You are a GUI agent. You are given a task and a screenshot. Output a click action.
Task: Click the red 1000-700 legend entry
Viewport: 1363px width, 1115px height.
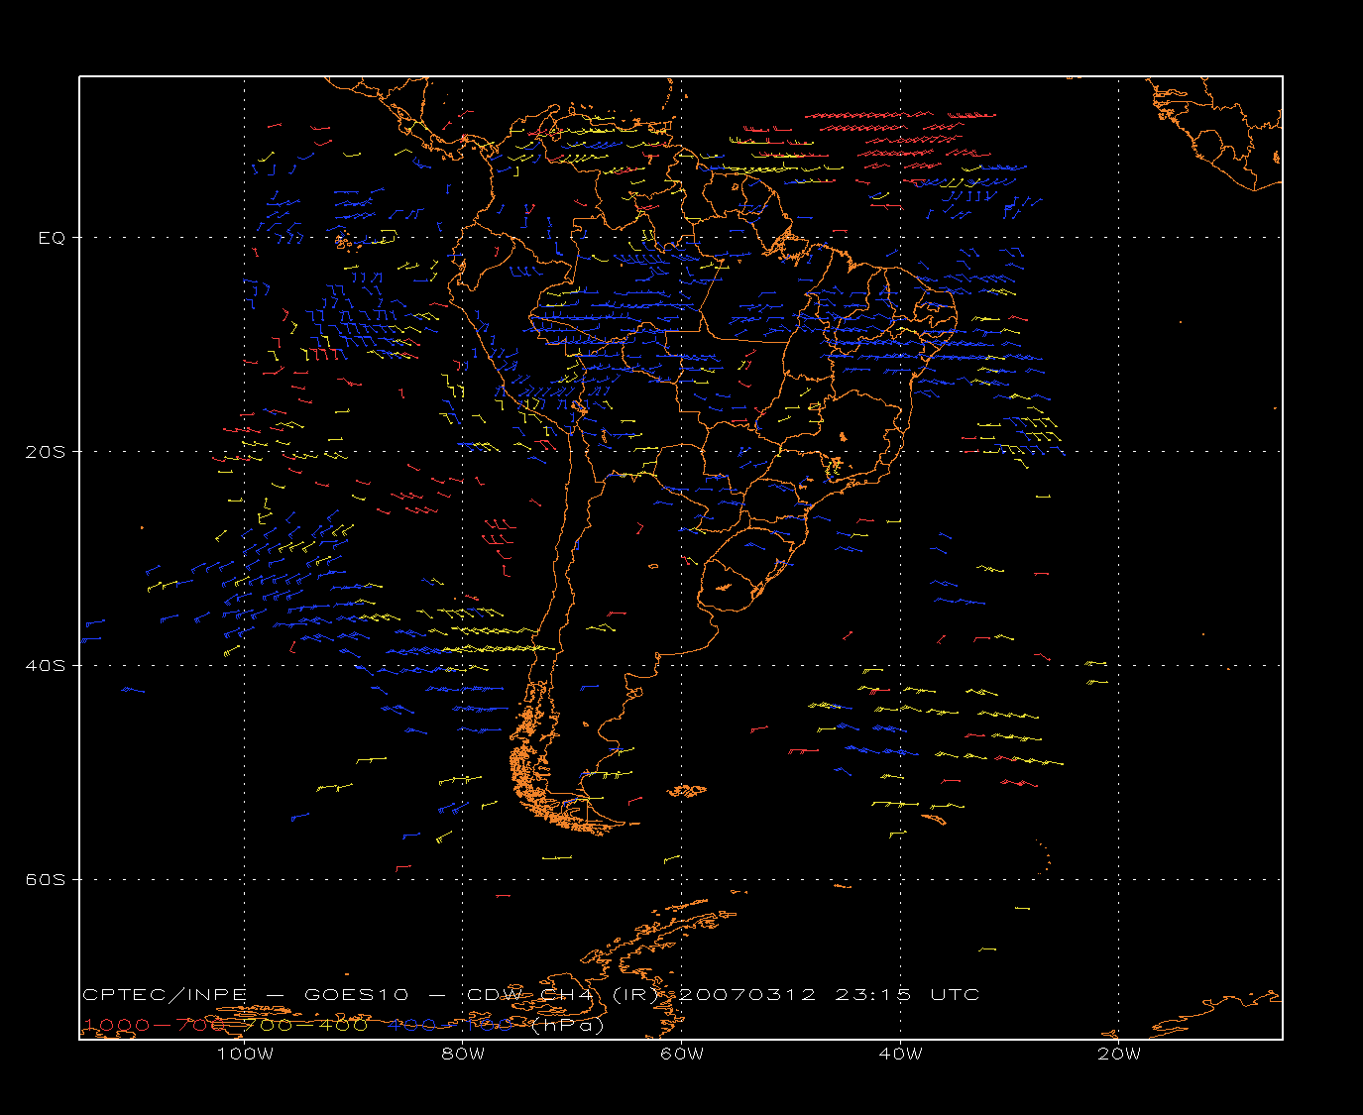155,1025
